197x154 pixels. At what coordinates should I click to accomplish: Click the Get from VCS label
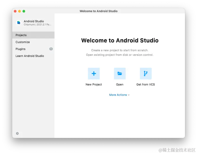click(x=146, y=85)
